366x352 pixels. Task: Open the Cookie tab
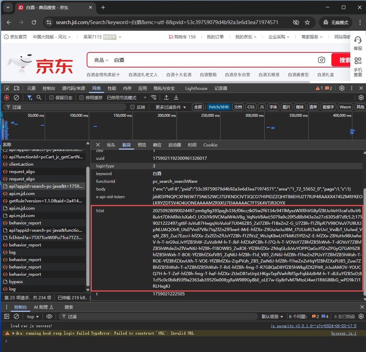click(x=210, y=145)
